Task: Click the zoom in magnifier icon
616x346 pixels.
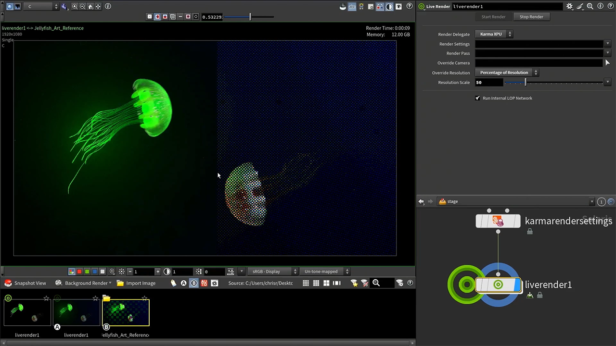Action: (75, 7)
